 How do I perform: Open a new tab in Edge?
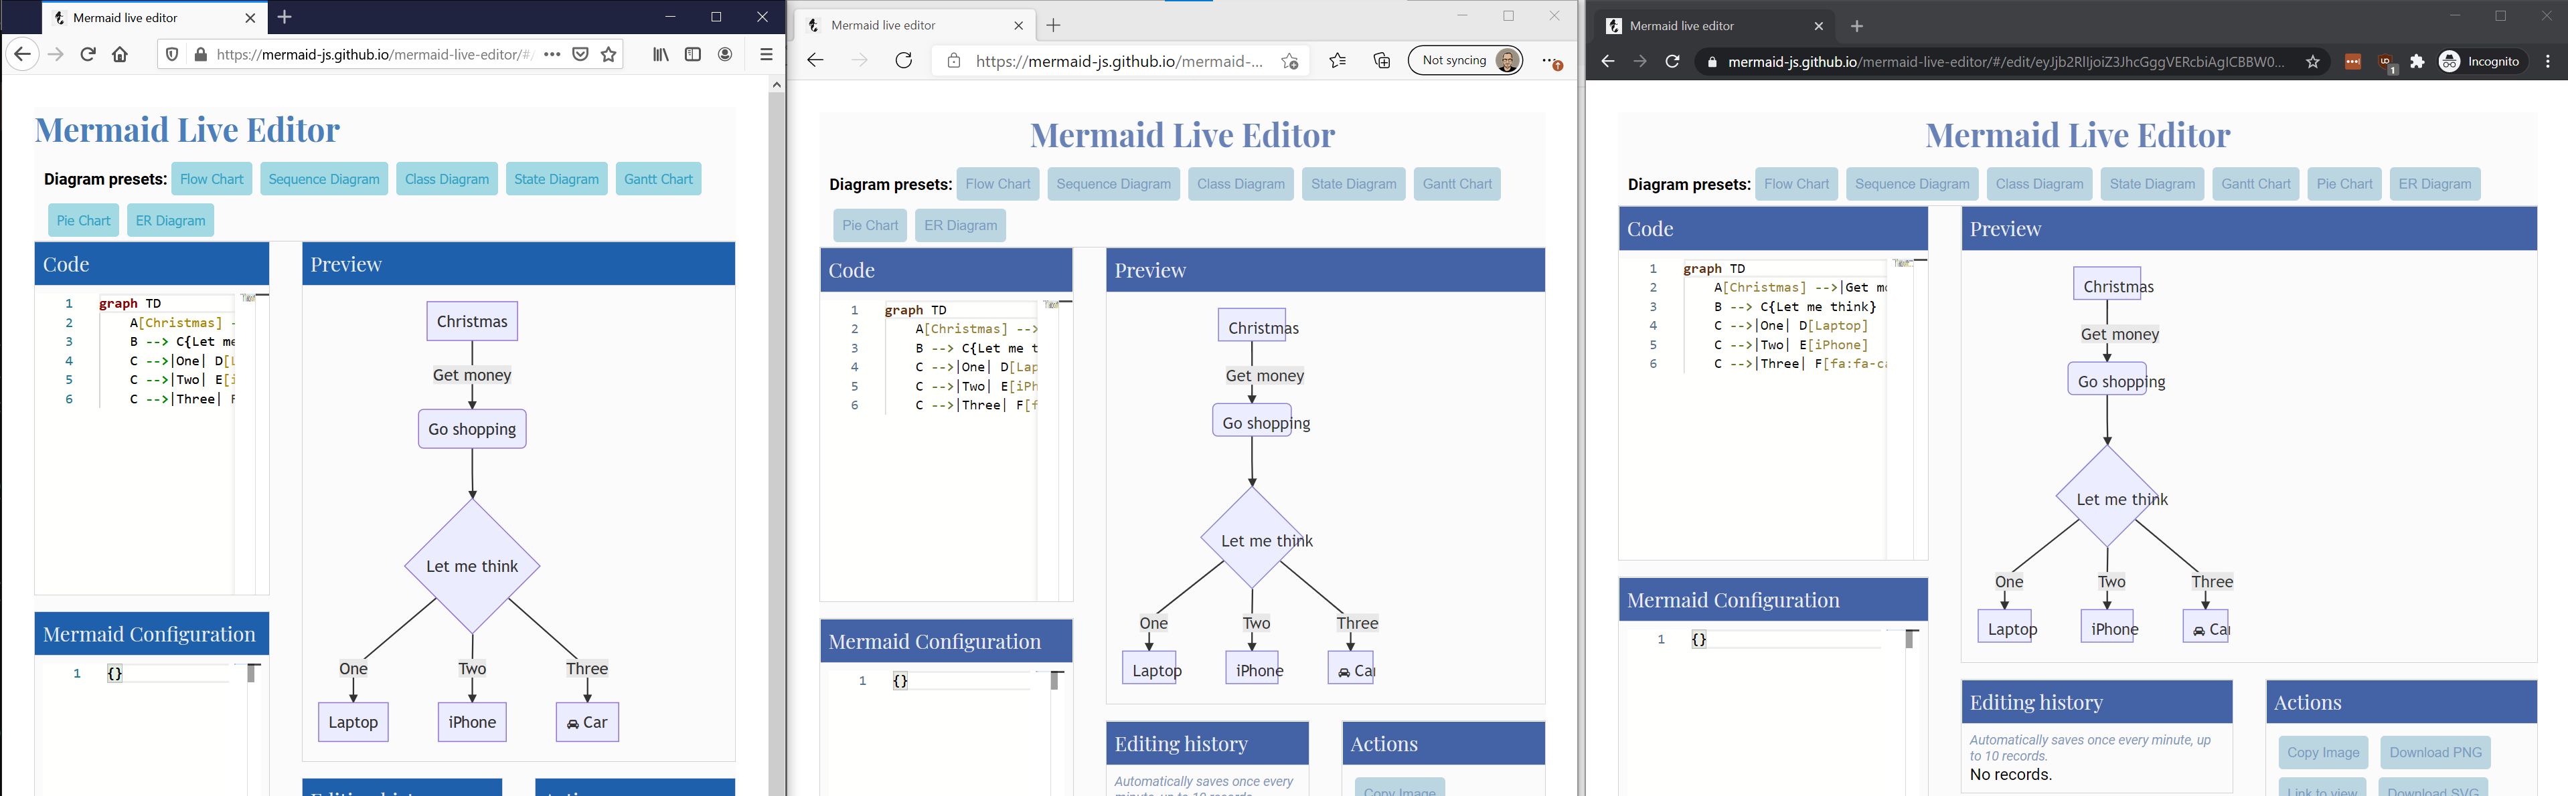pyautogui.click(x=1054, y=25)
